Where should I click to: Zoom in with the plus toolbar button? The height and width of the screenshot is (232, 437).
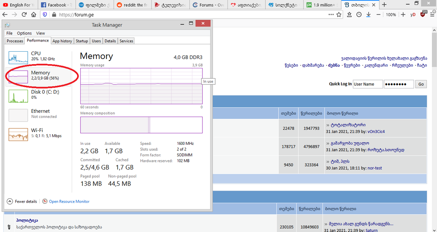point(403,14)
